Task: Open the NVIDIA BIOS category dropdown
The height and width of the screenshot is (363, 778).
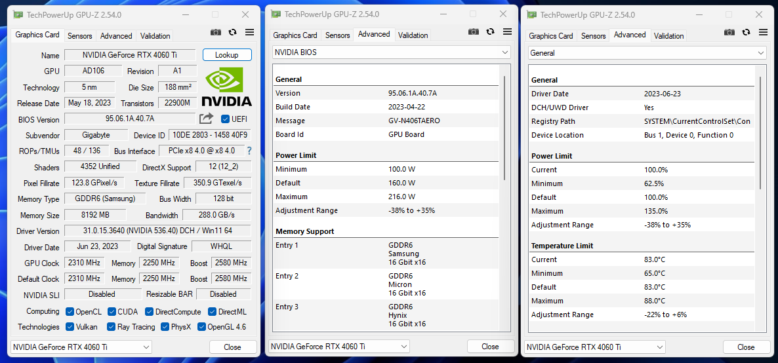Action: pos(391,52)
